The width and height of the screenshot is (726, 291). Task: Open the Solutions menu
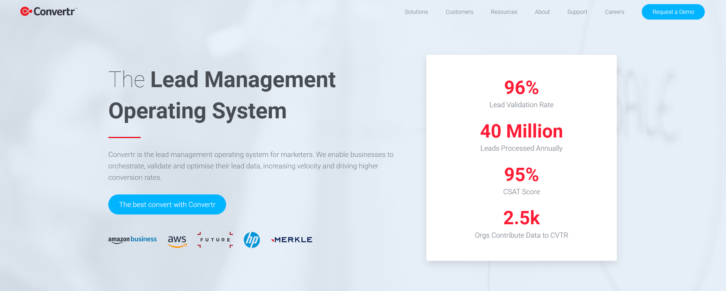pos(416,12)
